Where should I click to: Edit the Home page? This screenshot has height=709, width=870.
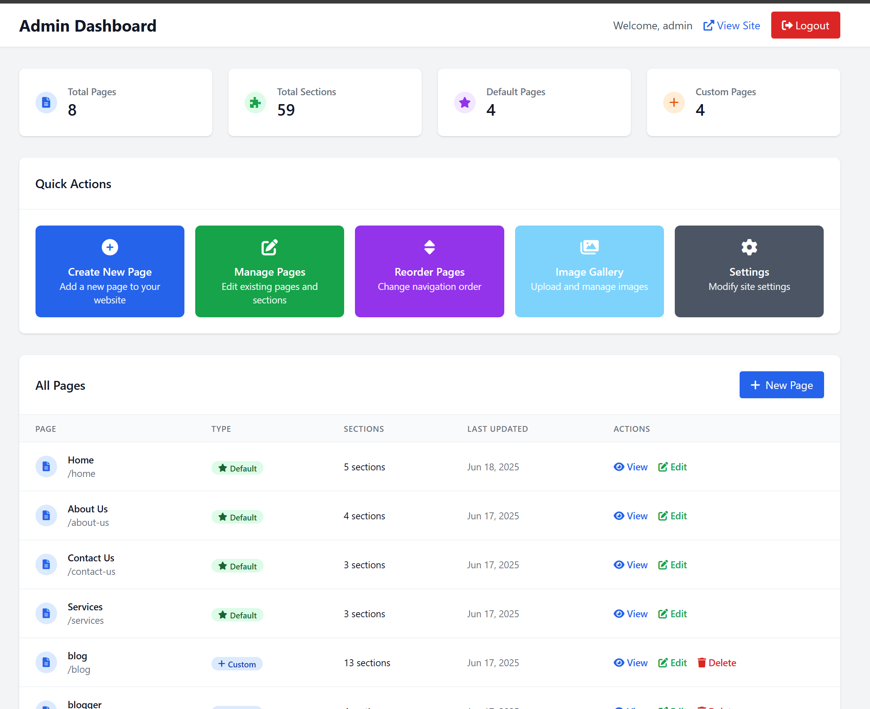[672, 467]
